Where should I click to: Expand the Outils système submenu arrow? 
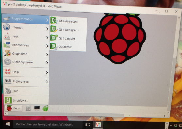tap(47, 63)
